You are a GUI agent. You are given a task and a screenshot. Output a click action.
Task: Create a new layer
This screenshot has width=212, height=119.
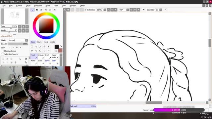click(x=3, y=59)
